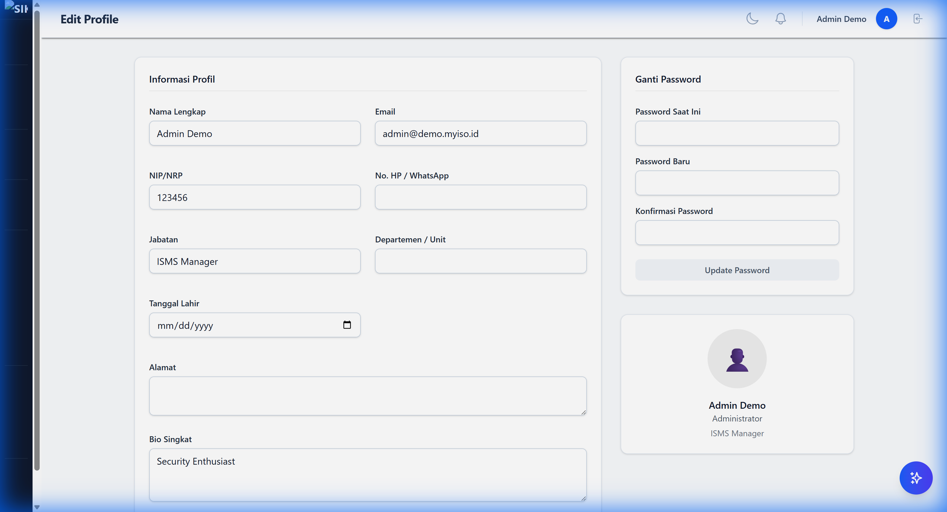947x512 pixels.
Task: Click the sidebar scroll up arrow
Action: click(37, 4)
